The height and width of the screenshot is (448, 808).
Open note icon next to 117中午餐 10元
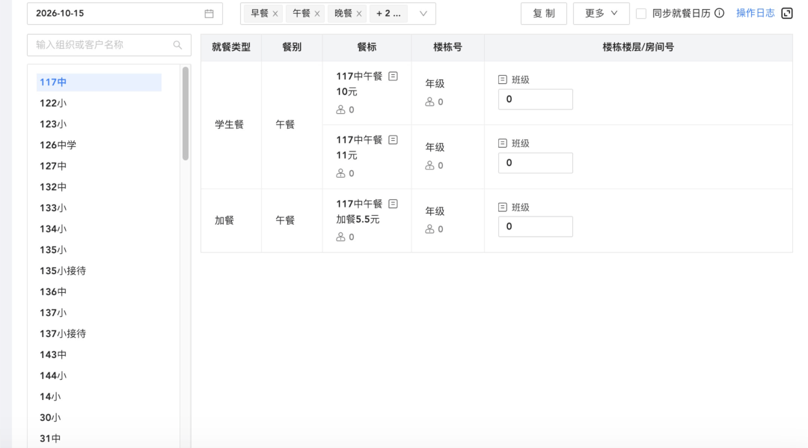click(393, 76)
